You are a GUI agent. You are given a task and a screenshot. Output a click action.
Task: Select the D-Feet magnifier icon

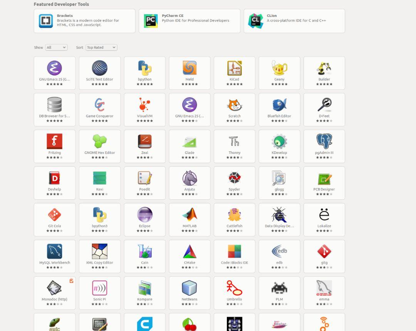(324, 105)
